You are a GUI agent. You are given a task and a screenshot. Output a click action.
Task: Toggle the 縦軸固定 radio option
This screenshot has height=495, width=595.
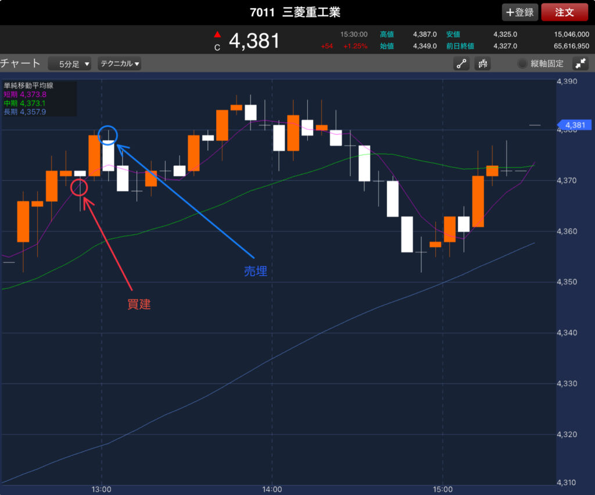tap(522, 64)
